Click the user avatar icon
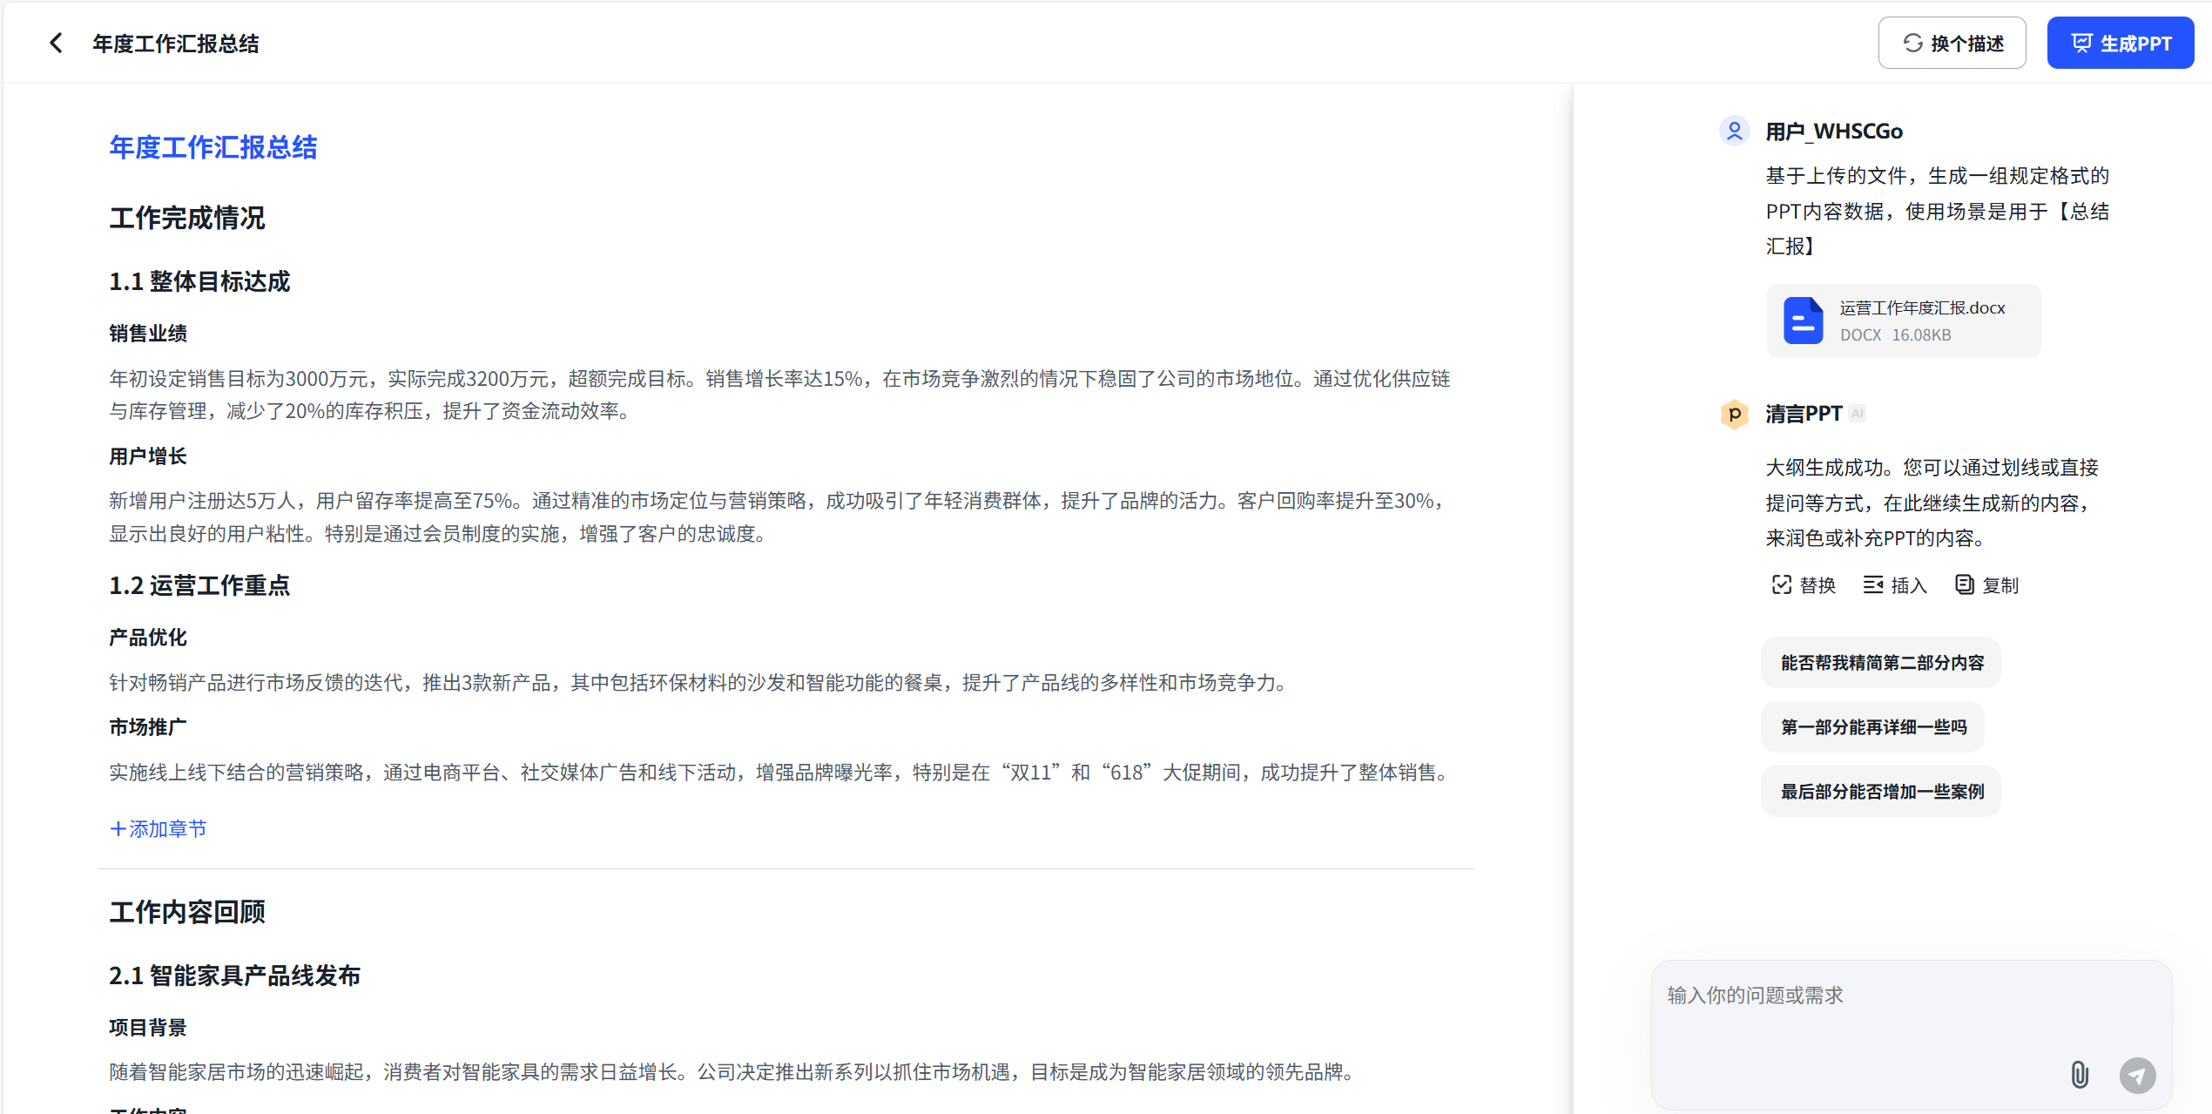 coord(1734,131)
